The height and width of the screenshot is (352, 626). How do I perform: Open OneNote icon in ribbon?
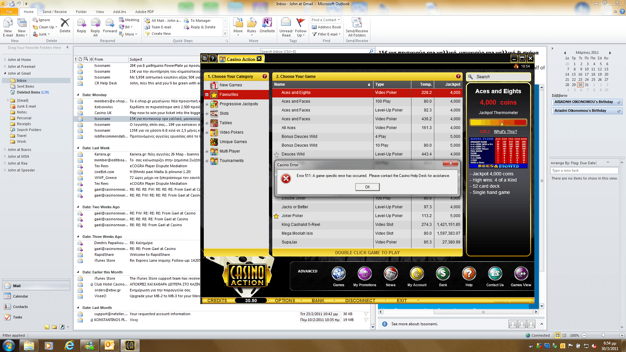coord(267,25)
